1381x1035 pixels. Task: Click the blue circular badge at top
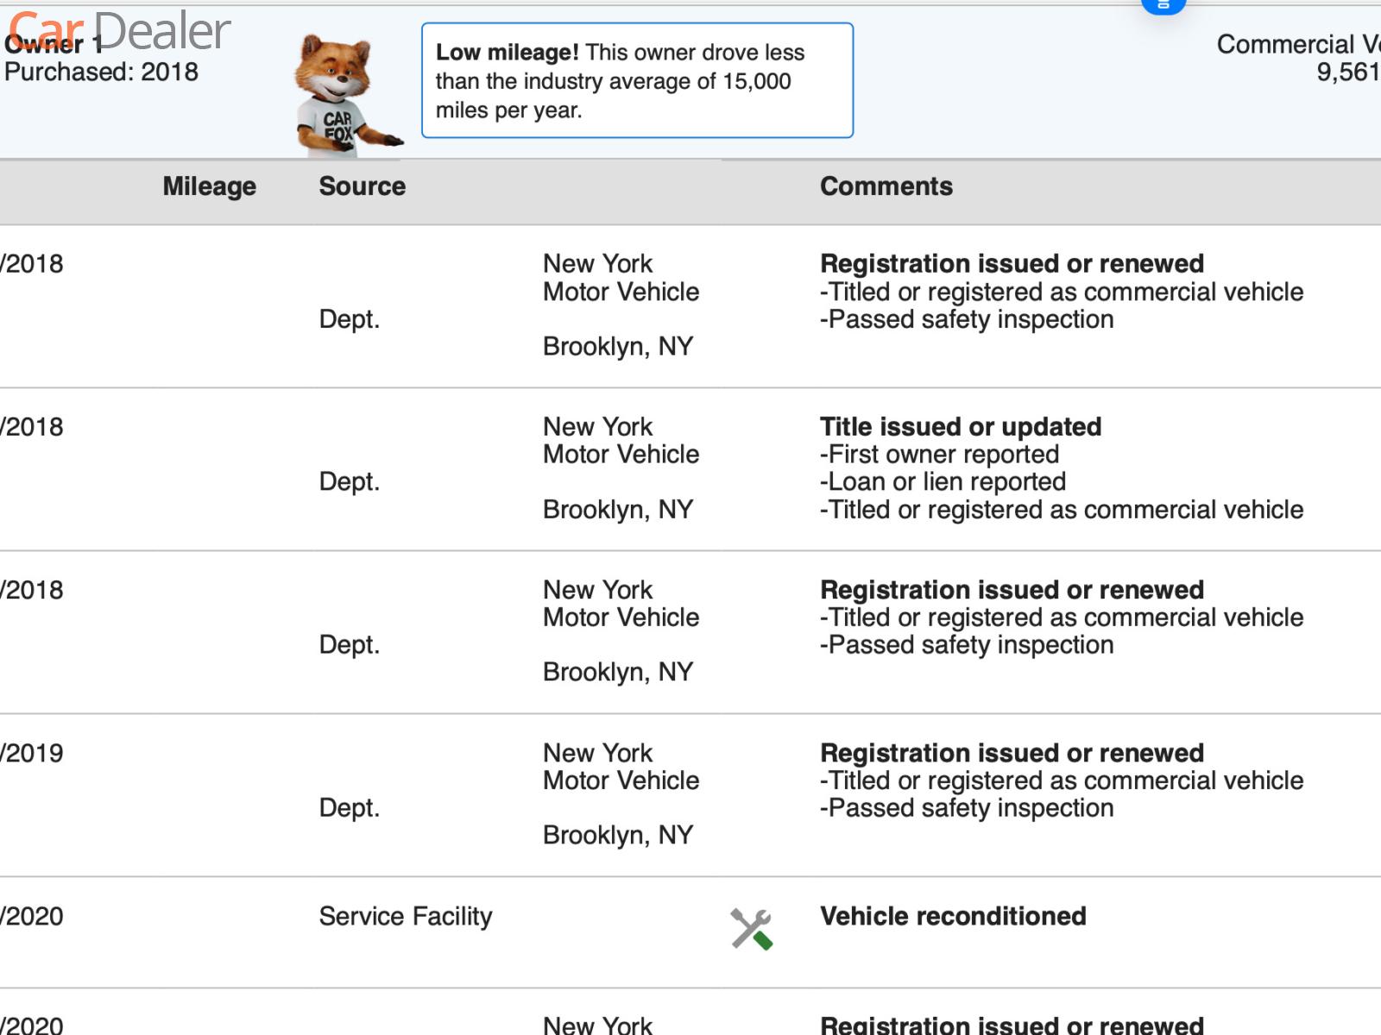coord(1163,5)
